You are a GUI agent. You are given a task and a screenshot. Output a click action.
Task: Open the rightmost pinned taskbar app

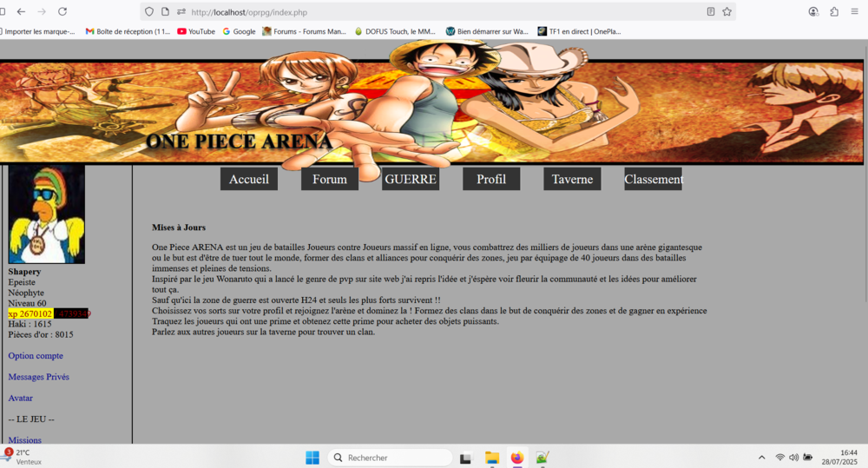[542, 458]
